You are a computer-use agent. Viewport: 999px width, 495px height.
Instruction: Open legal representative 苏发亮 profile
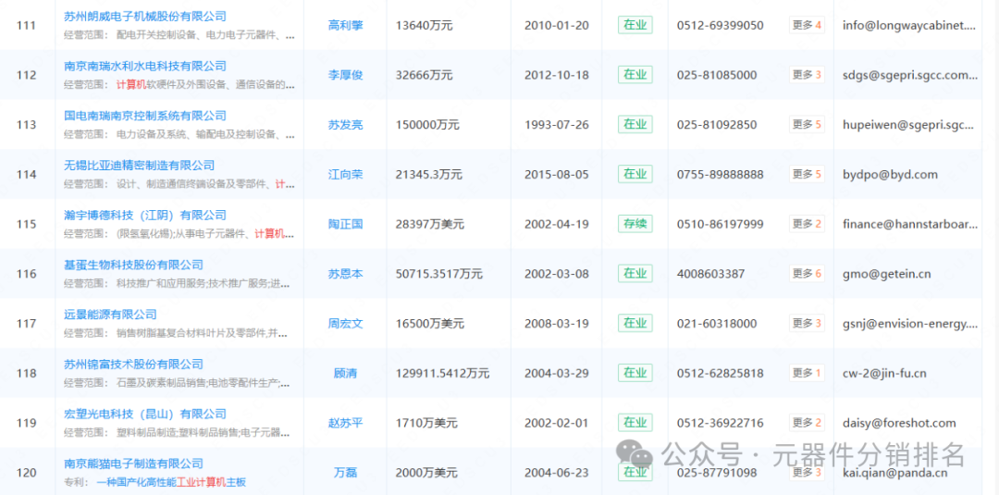(x=345, y=125)
